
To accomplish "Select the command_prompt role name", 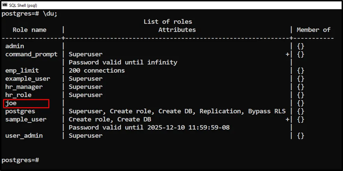I will point(31,54).
